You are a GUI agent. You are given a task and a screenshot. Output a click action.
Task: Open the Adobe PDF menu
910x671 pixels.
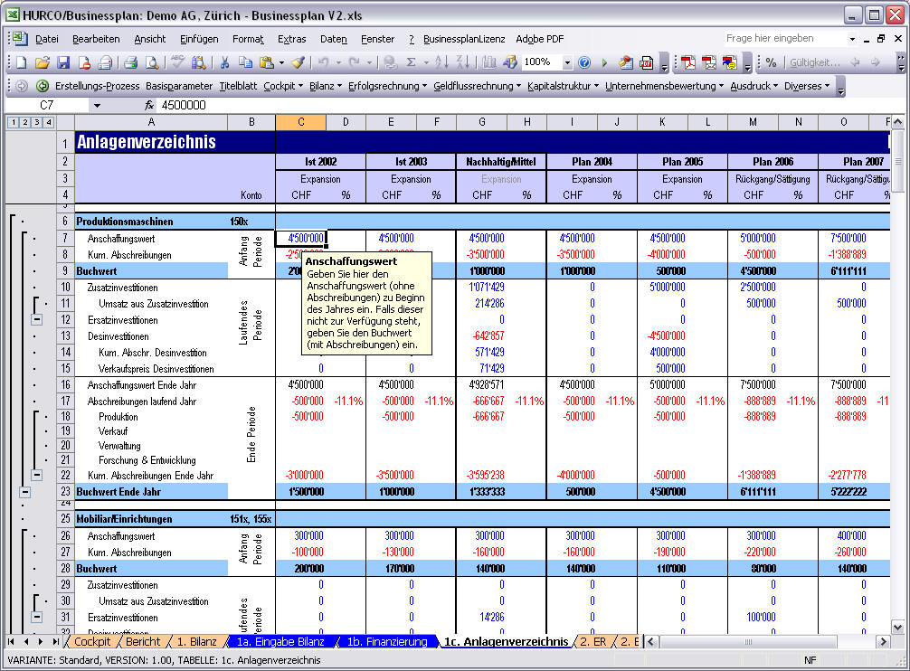click(540, 39)
